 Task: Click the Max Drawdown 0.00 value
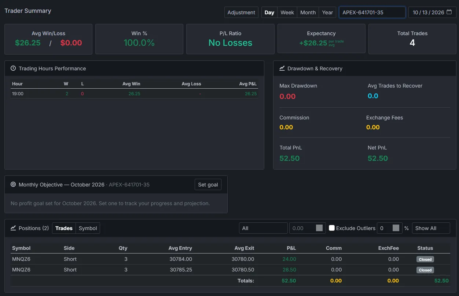click(x=287, y=96)
